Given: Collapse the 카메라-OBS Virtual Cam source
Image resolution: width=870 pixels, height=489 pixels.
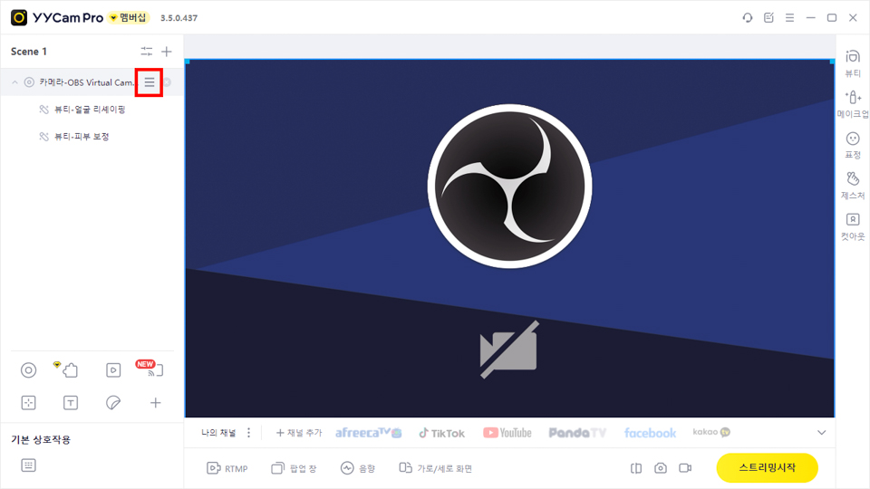Looking at the screenshot, I should 15,82.
